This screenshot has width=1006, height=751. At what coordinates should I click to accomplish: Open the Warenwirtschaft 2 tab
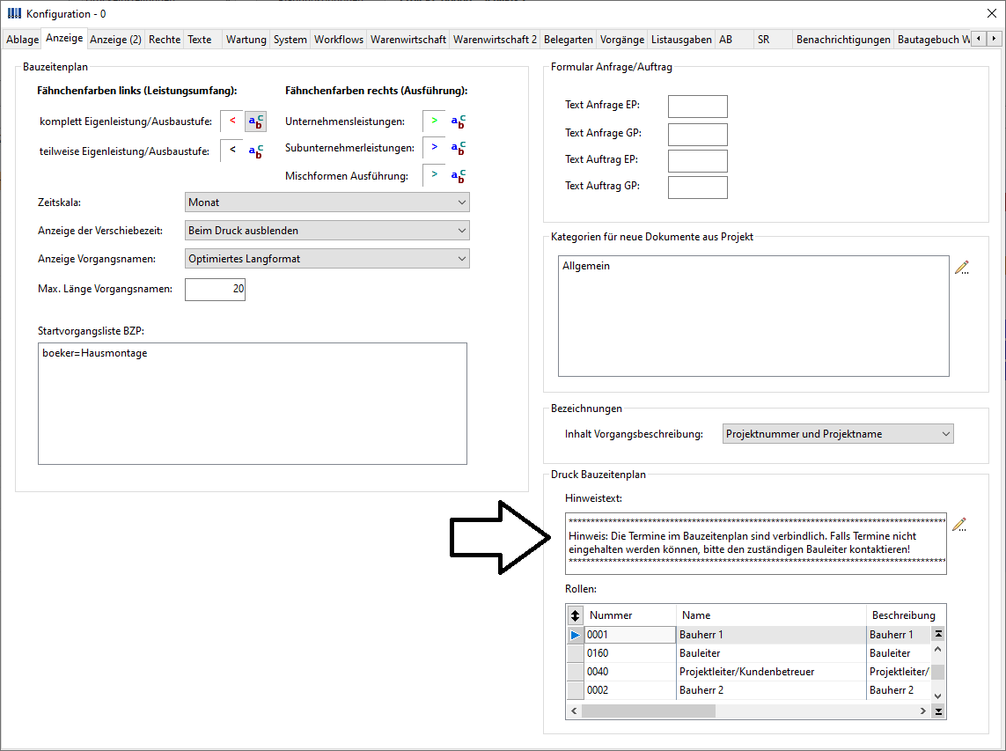(495, 40)
